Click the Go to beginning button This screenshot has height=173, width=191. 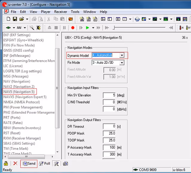tap(107, 28)
